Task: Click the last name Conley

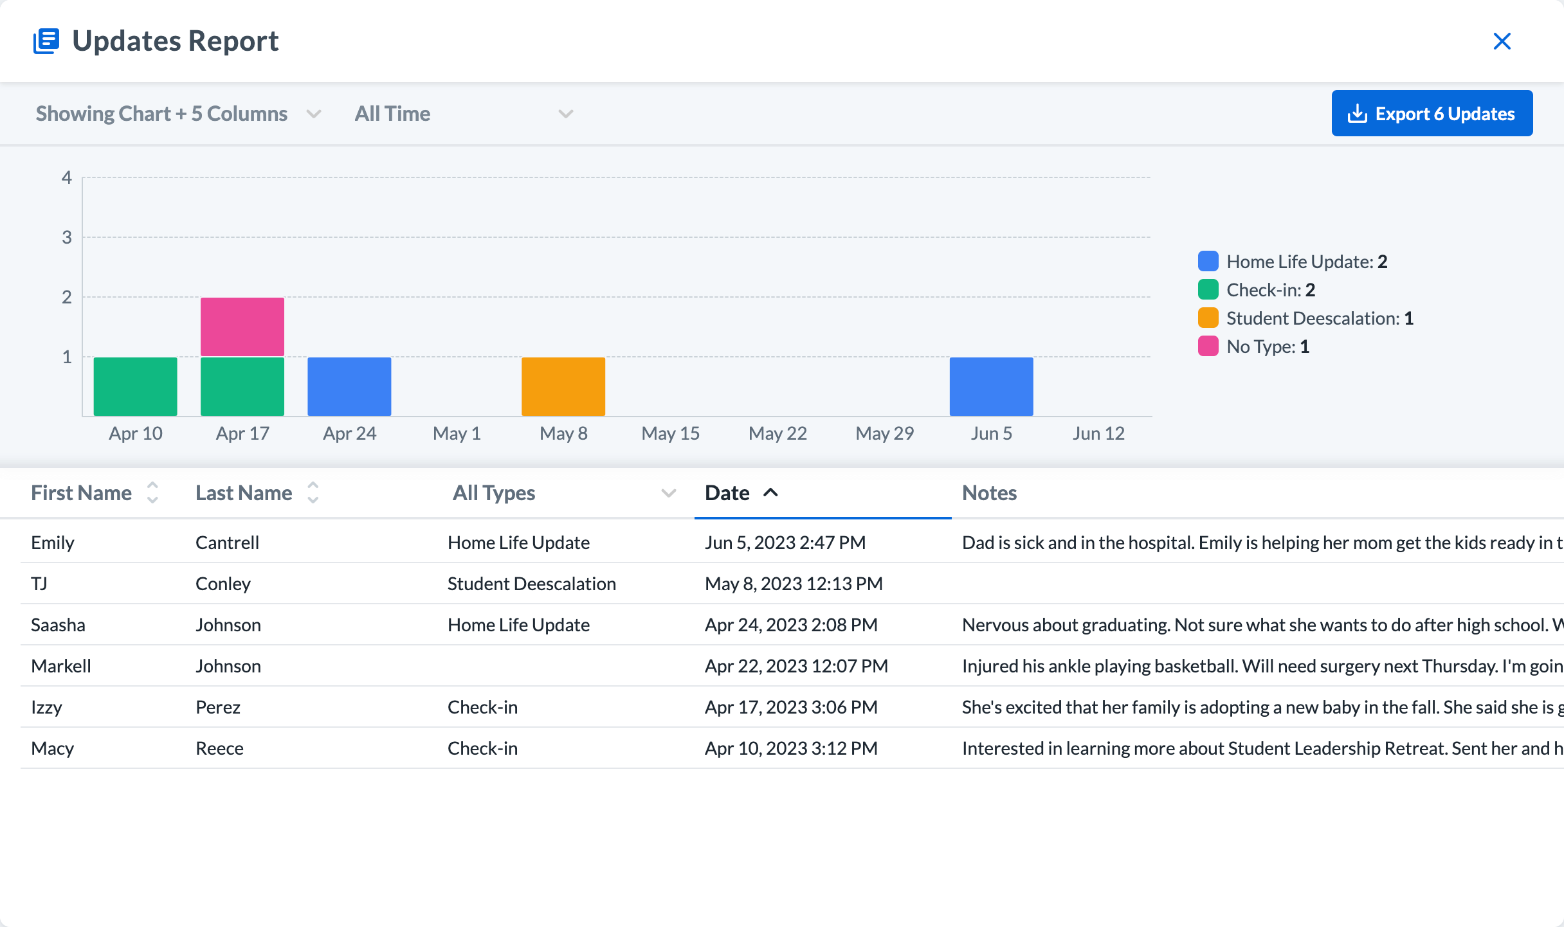Action: (223, 584)
